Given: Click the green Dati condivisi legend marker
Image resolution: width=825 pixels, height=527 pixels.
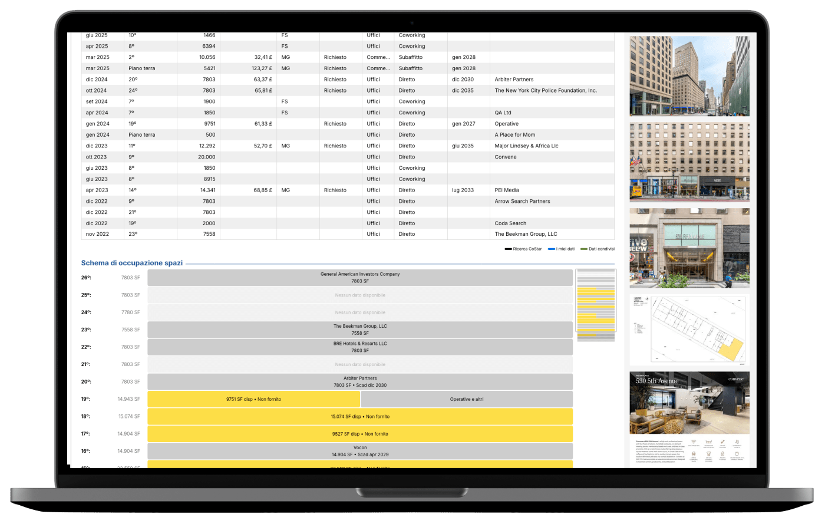Looking at the screenshot, I should tap(584, 249).
